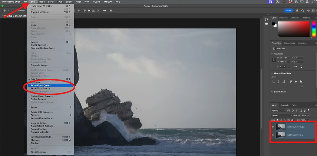Align vertical centers in Properties panel

pos(296,82)
